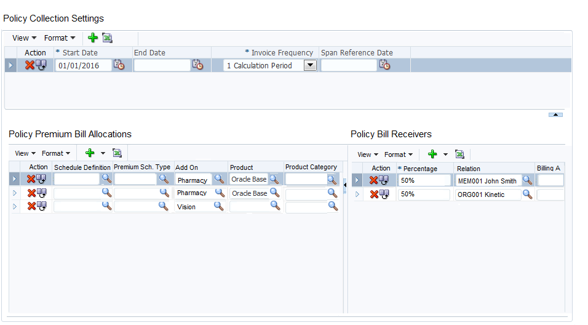Collapse the Policy Collection Settings details pane
Image resolution: width=588 pixels, height=325 pixels.
555,114
